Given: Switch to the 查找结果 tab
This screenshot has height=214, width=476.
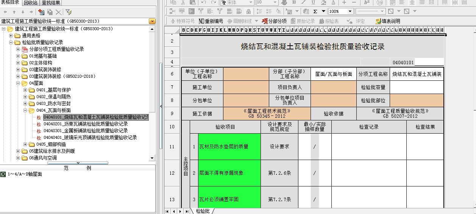Looking at the screenshot, I should tap(51, 3).
